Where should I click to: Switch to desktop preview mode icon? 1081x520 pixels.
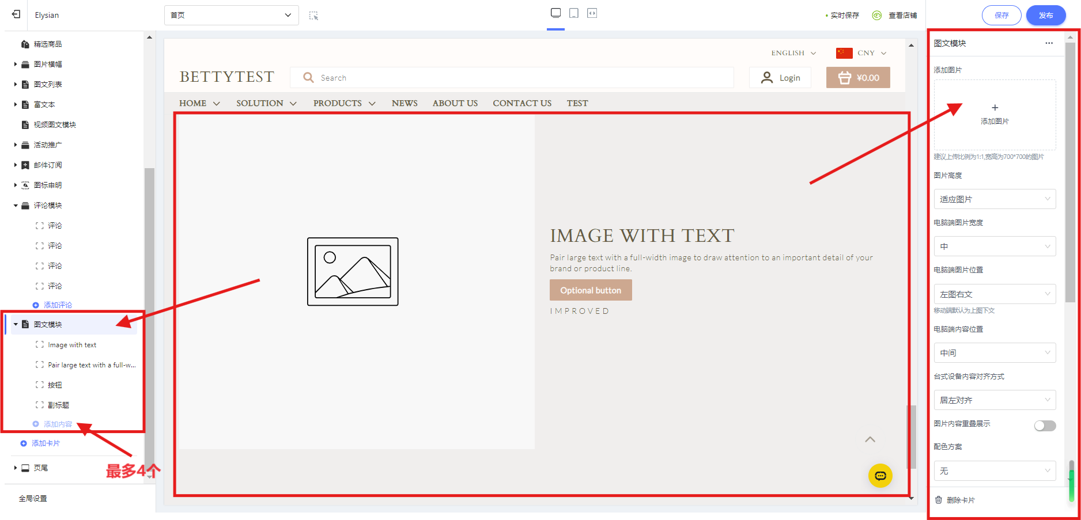click(x=555, y=13)
